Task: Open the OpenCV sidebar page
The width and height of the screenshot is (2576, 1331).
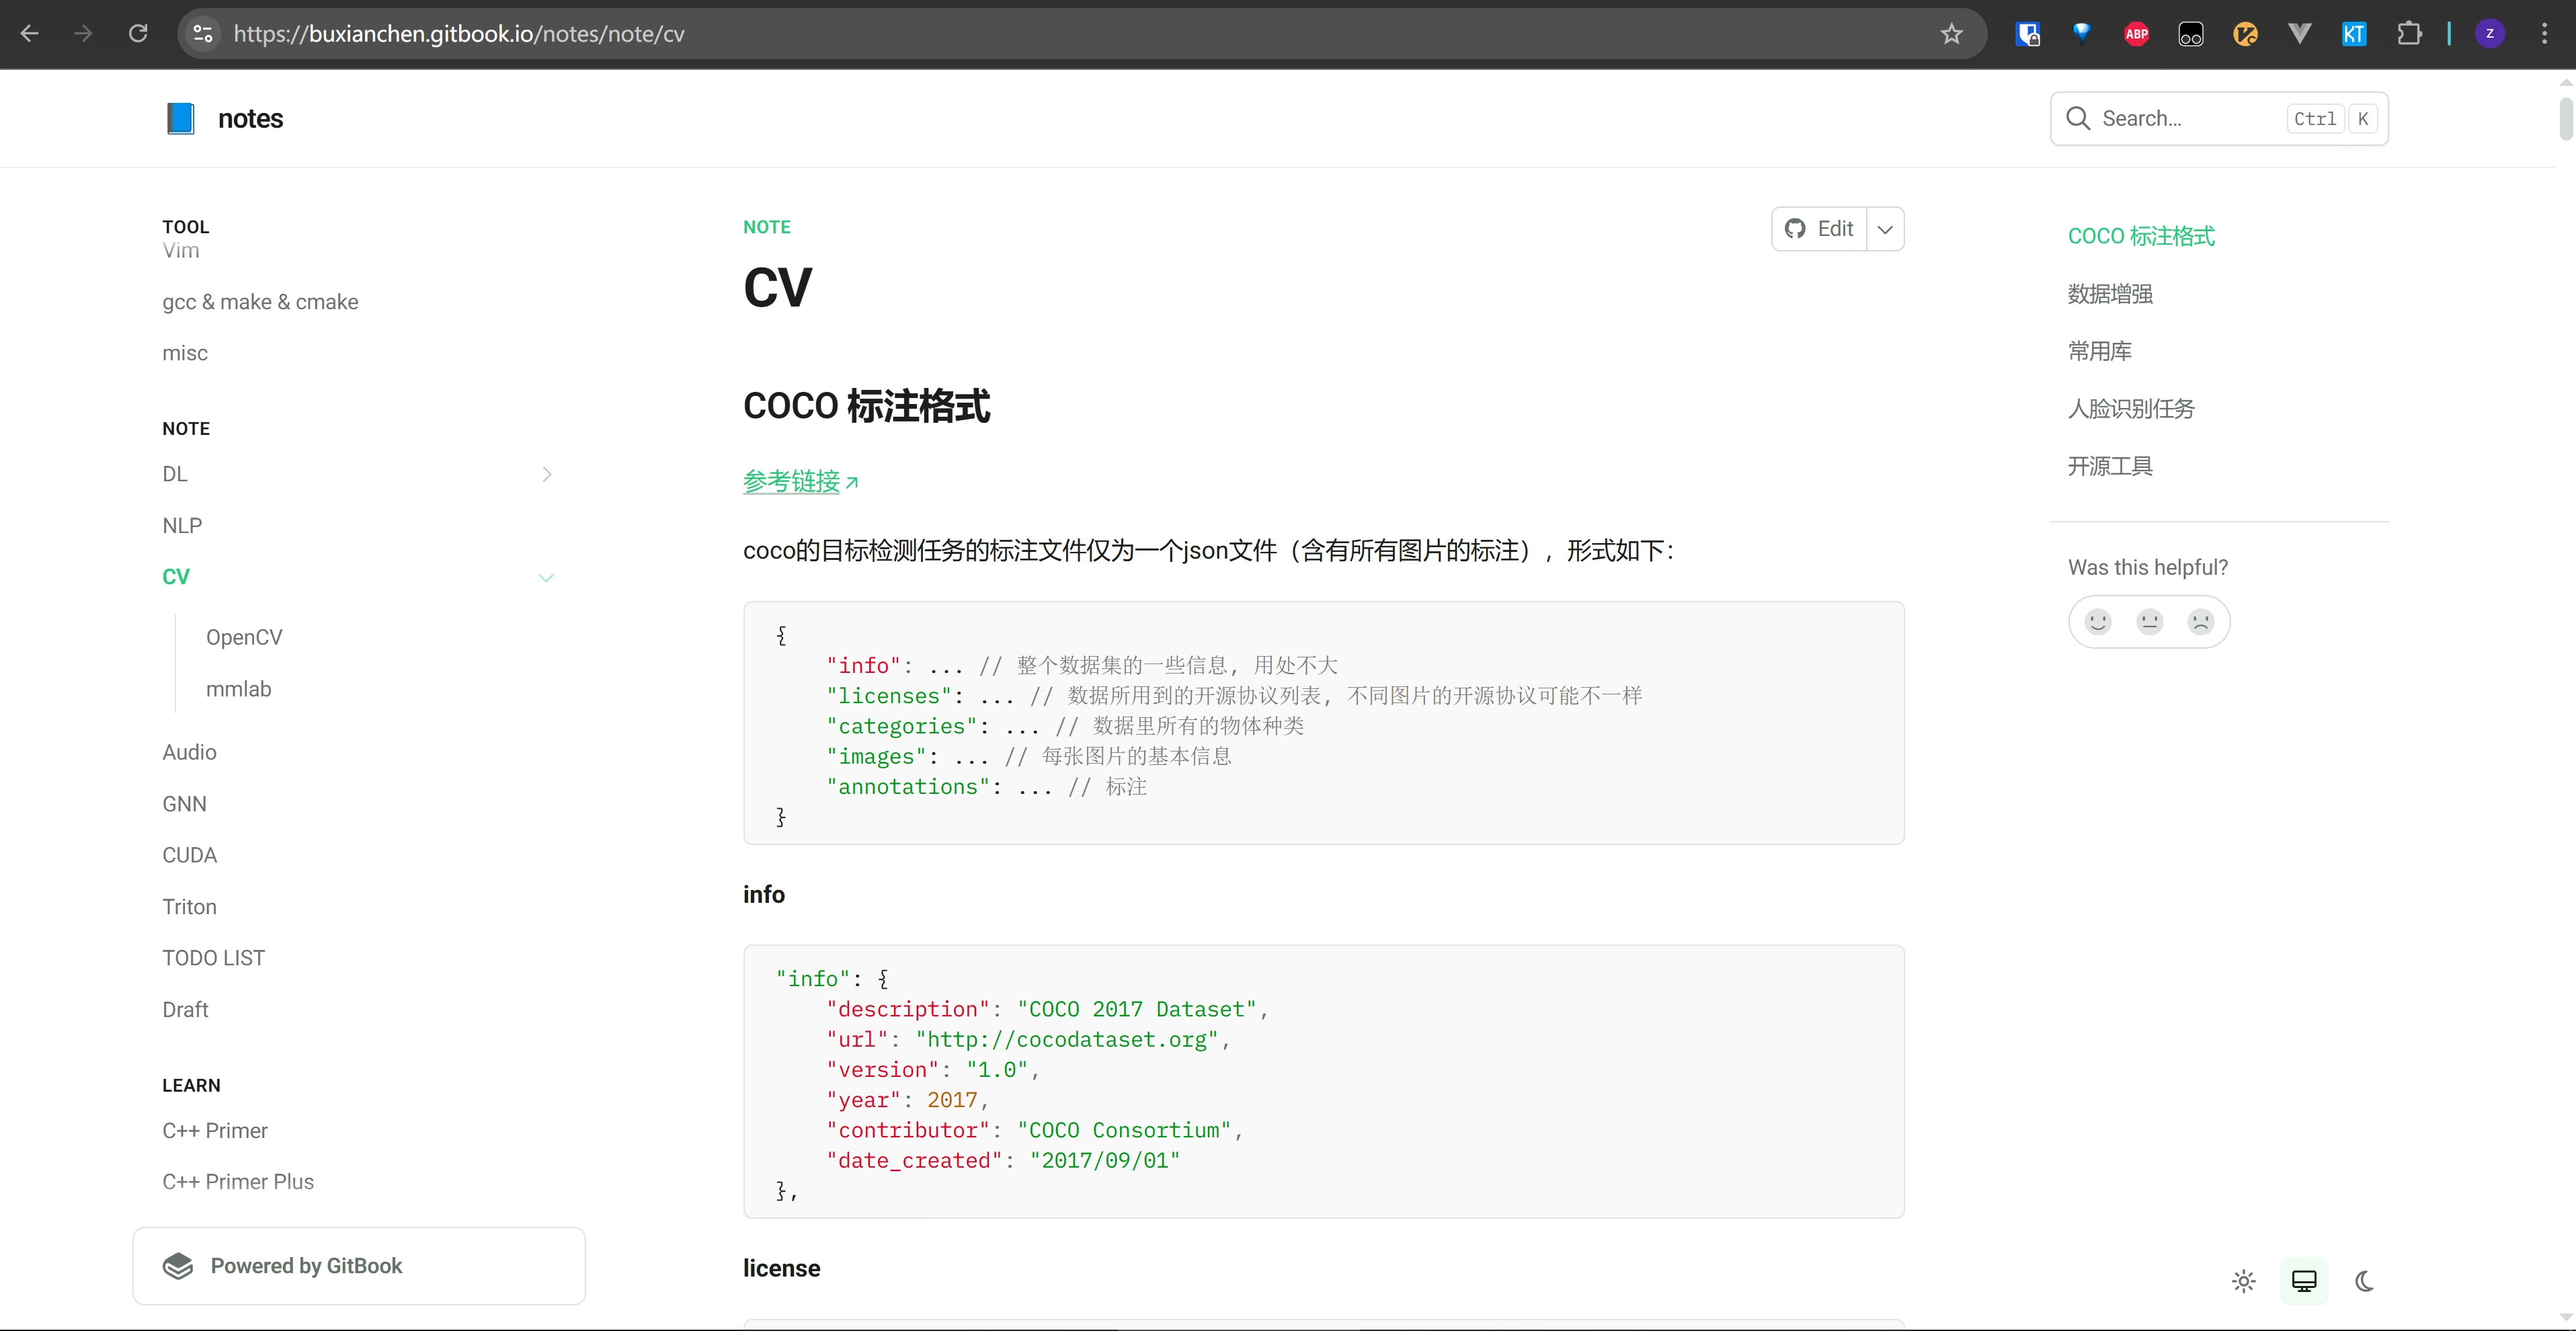Action: pyautogui.click(x=244, y=637)
